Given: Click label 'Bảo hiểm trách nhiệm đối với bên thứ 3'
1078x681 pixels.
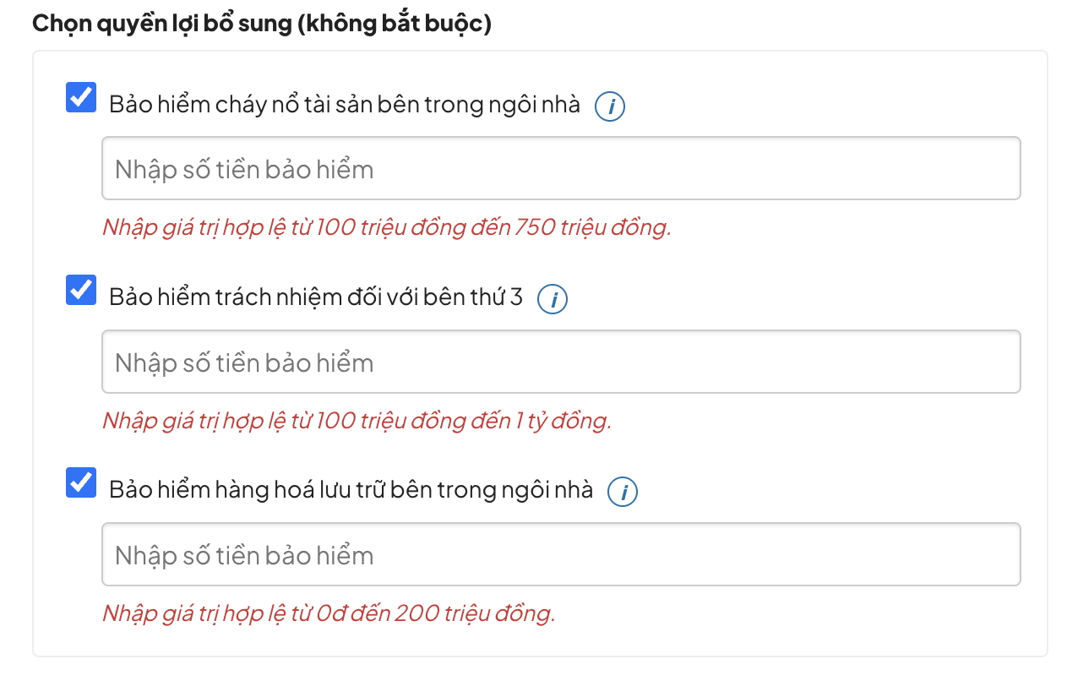Looking at the screenshot, I should (x=316, y=297).
